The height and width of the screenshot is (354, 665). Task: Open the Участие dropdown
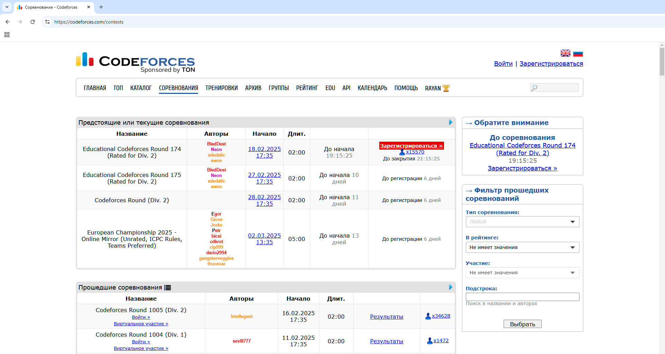pos(522,273)
